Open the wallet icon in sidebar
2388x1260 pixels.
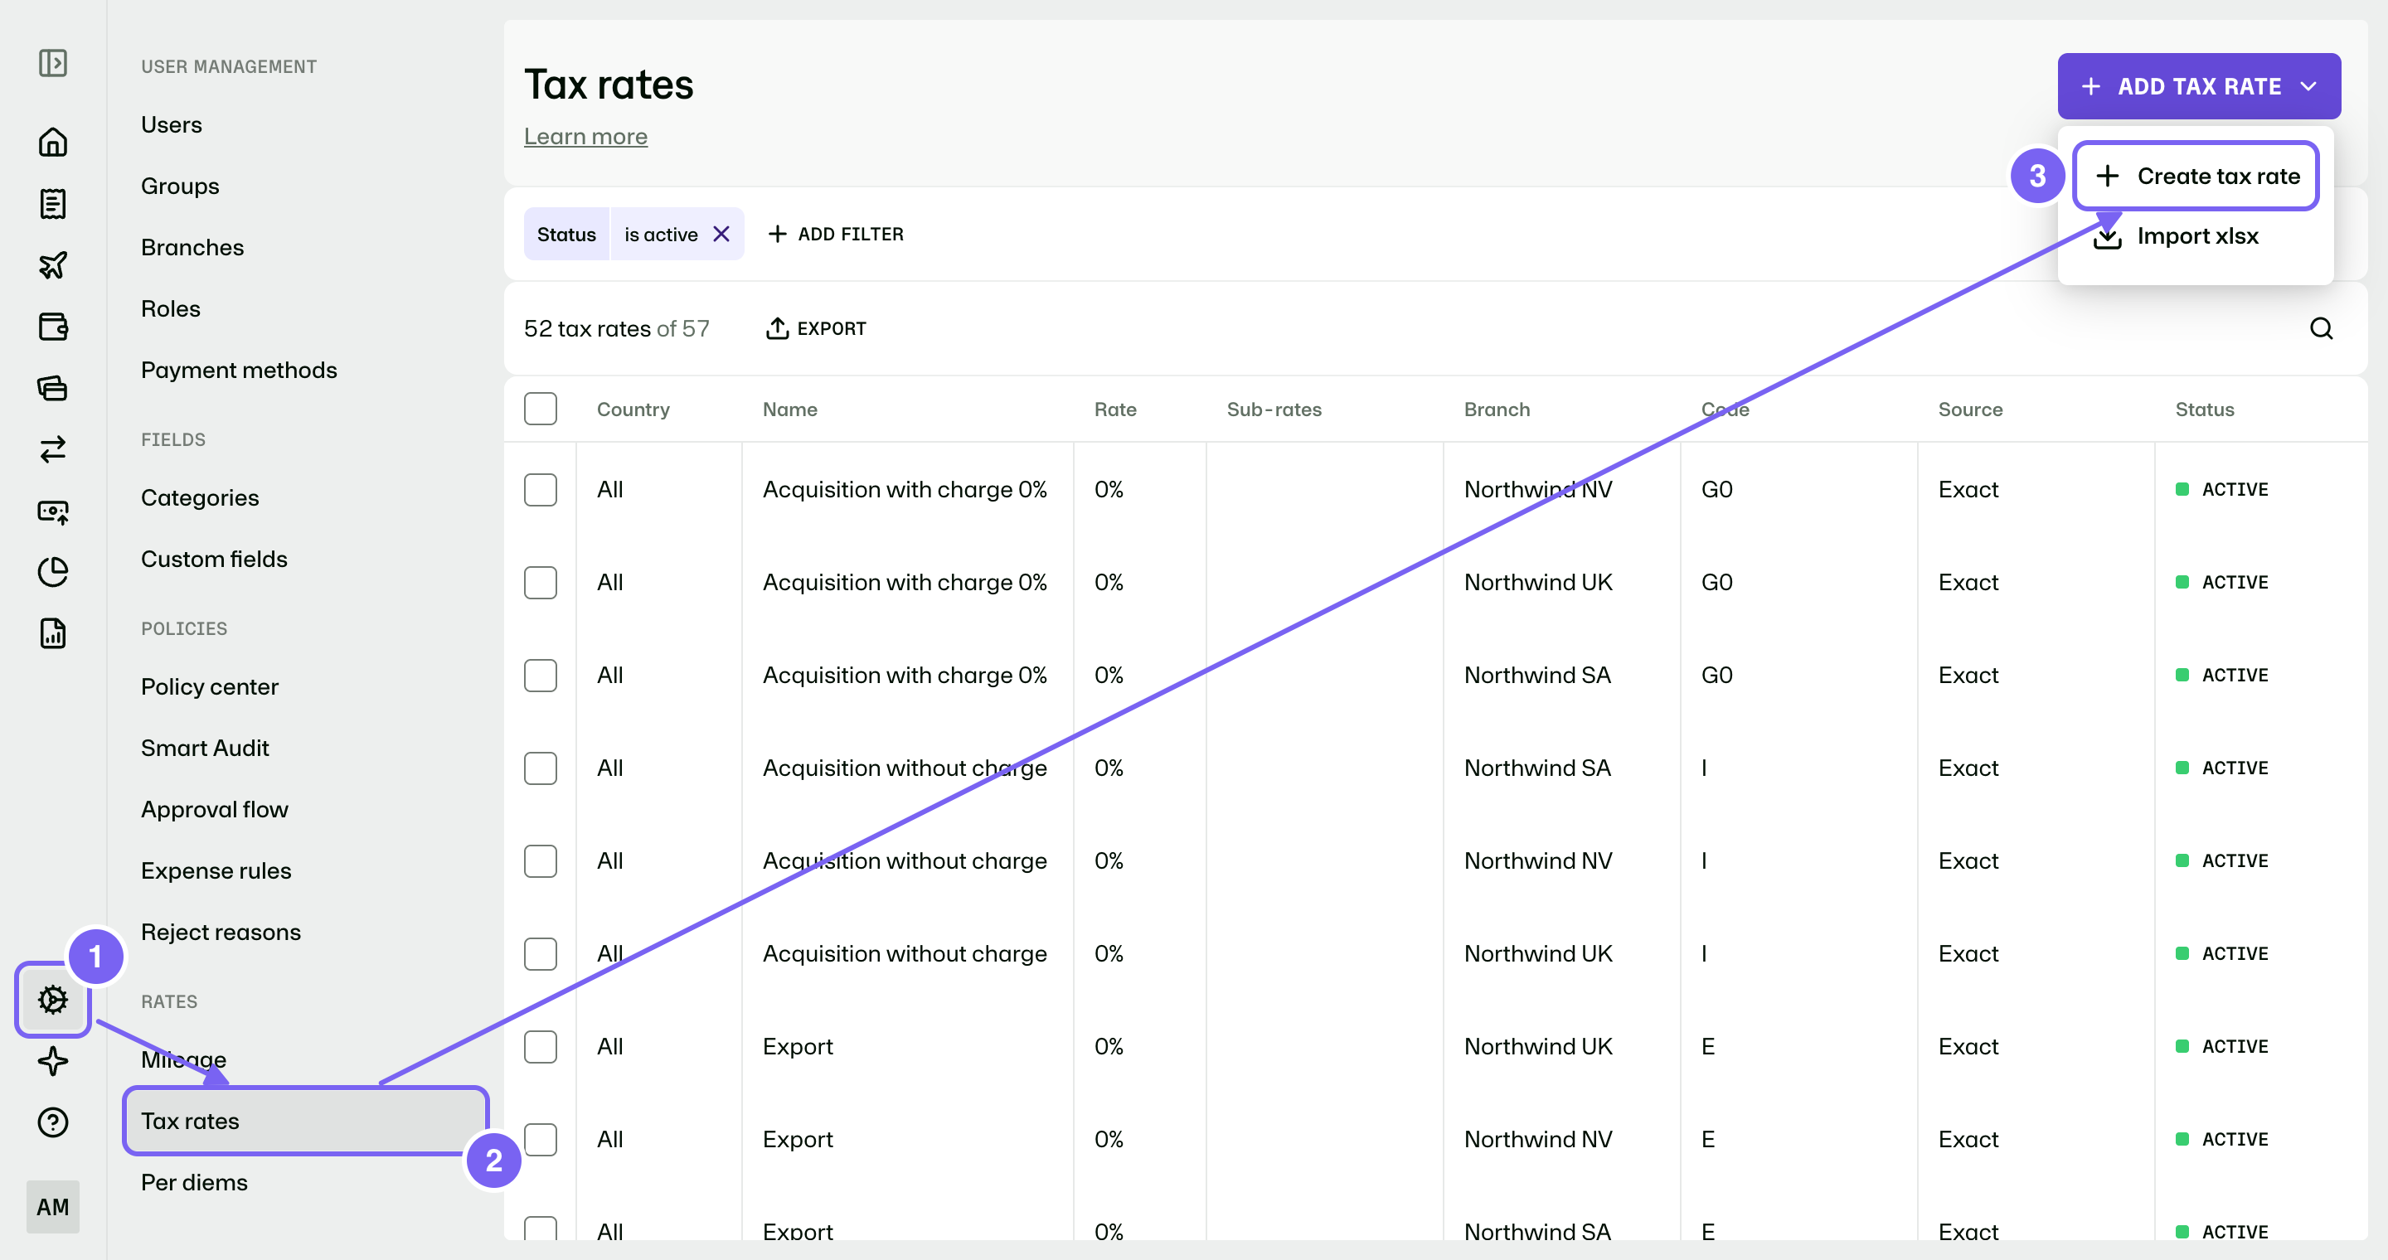tap(53, 326)
